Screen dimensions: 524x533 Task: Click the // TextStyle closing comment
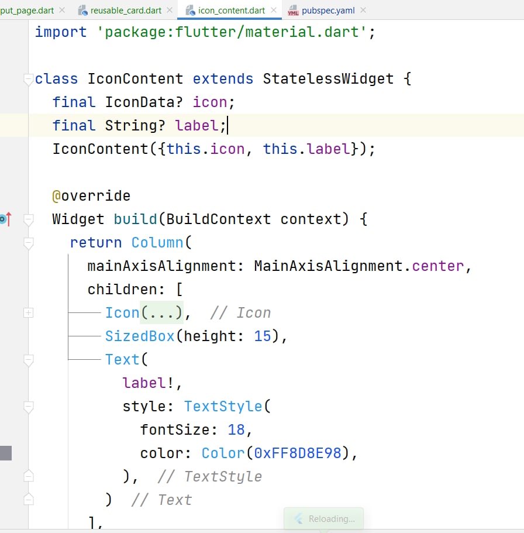click(x=210, y=477)
